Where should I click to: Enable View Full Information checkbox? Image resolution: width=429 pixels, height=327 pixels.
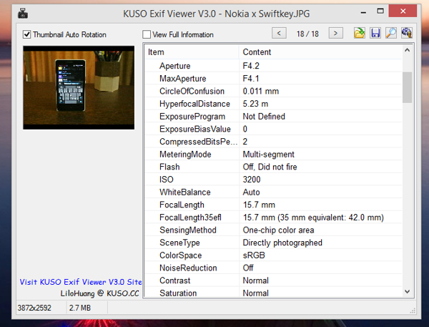point(147,34)
